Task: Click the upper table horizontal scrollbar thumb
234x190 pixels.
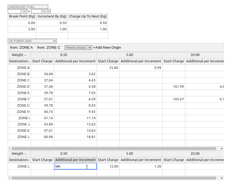Action: 114,148
